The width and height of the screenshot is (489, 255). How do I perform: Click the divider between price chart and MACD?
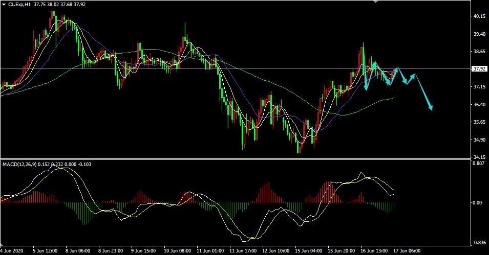tap(236, 159)
